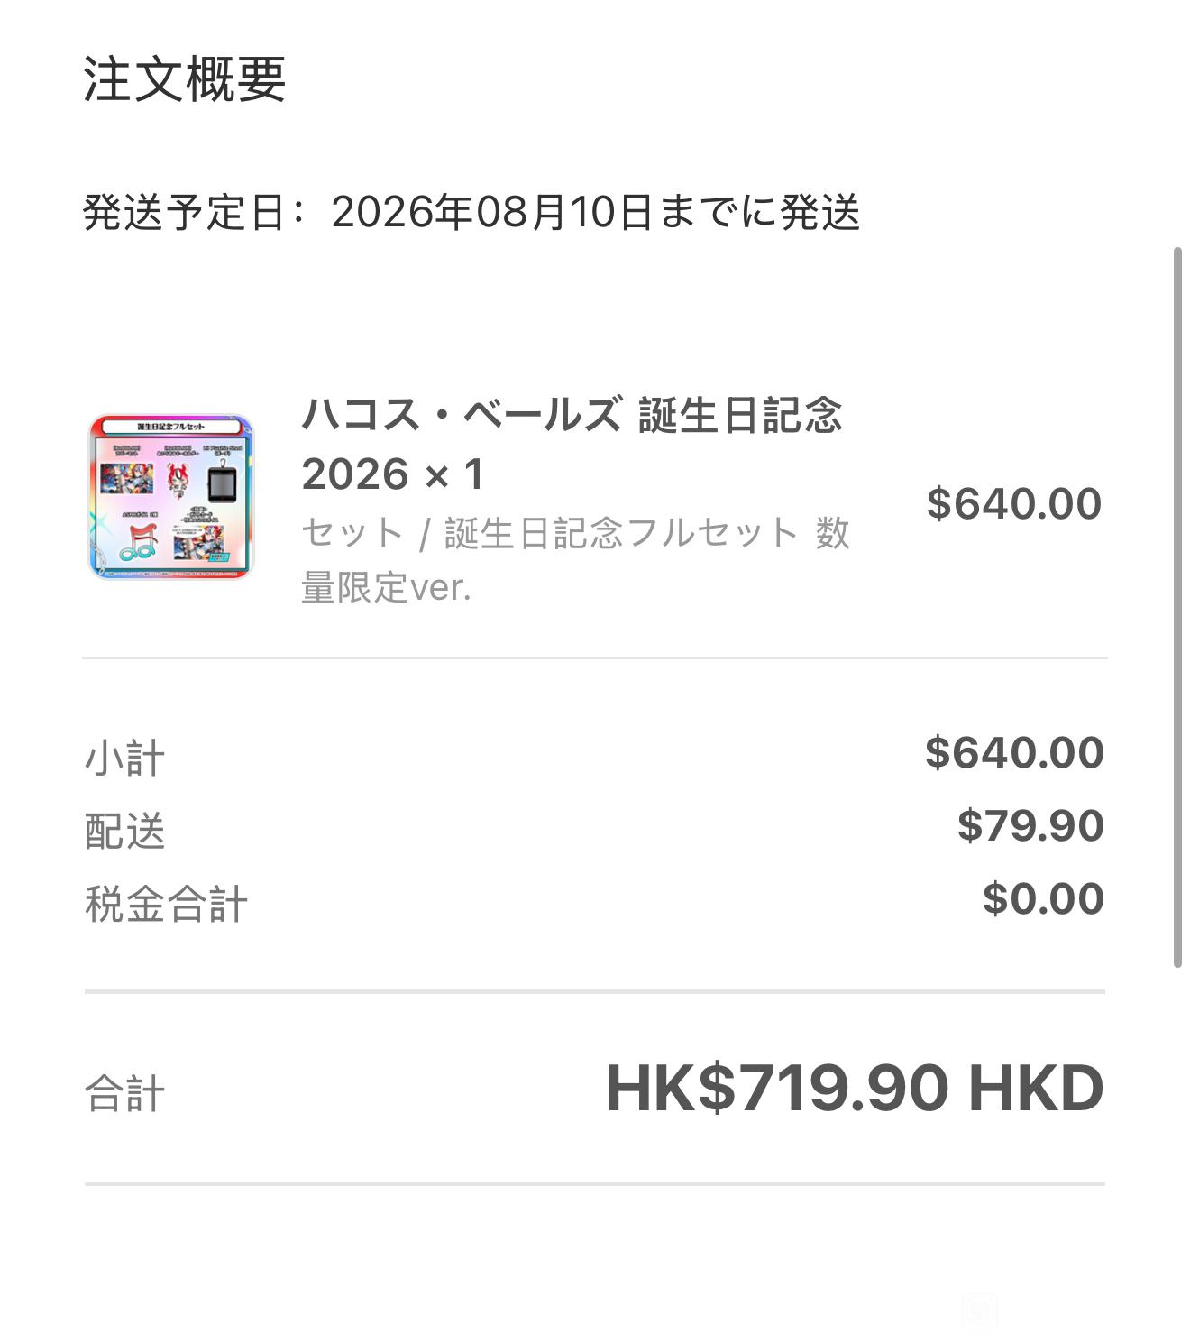The height and width of the screenshot is (1343, 1190).
Task: Click the birthday full set product thumbnail
Action: [171, 497]
